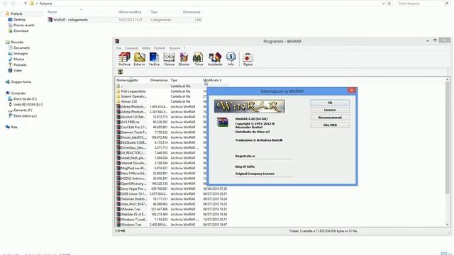
Task: Click the Archivia toolbar icon in WinRAR
Action: click(124, 59)
